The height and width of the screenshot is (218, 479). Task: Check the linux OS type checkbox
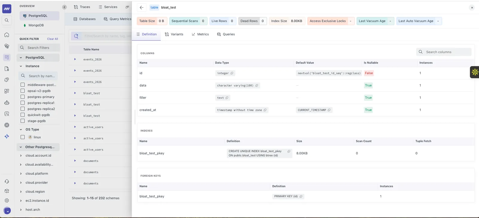coord(22,137)
